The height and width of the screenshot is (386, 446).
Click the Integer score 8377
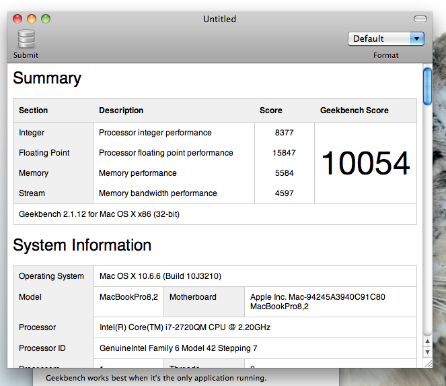tap(284, 133)
